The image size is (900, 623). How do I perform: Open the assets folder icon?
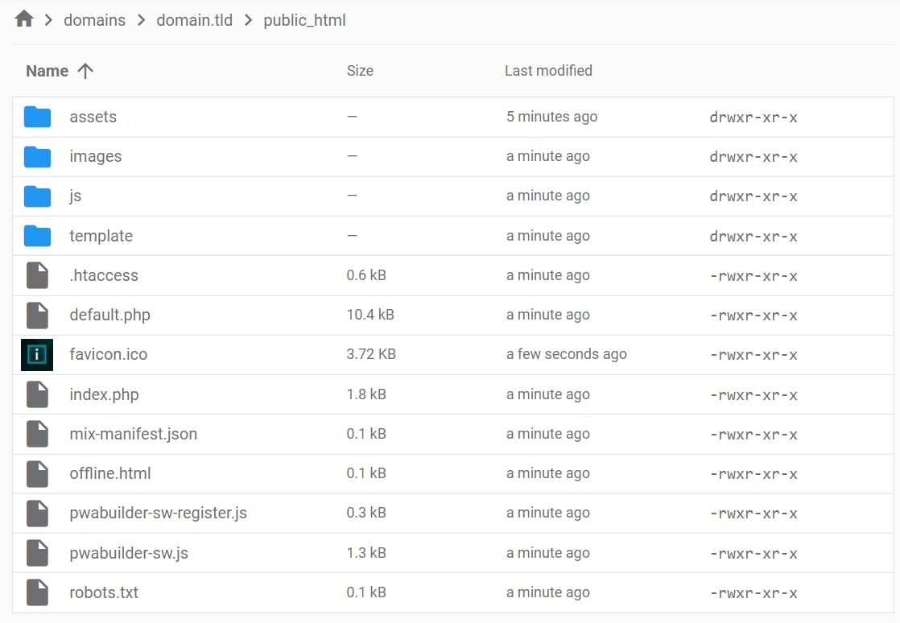coord(36,116)
